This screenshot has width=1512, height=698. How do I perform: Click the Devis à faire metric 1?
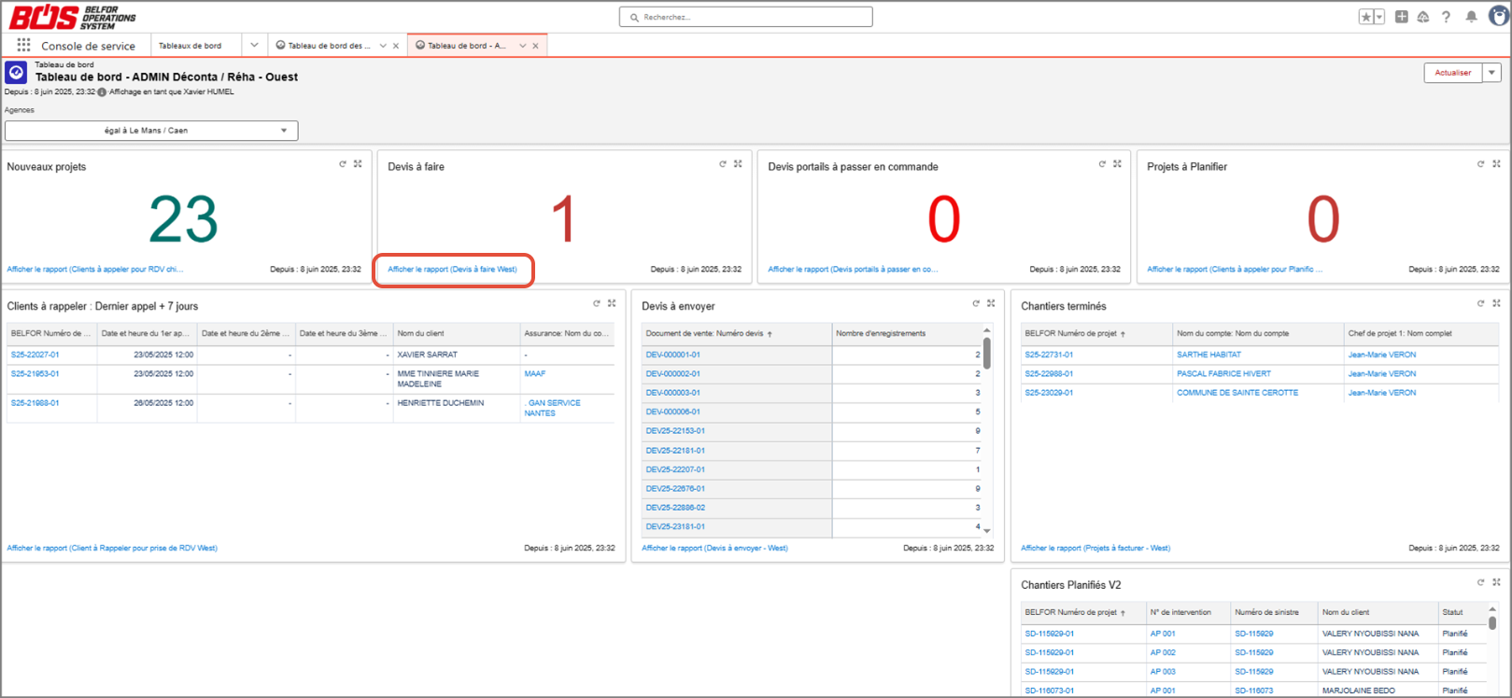pyautogui.click(x=563, y=219)
